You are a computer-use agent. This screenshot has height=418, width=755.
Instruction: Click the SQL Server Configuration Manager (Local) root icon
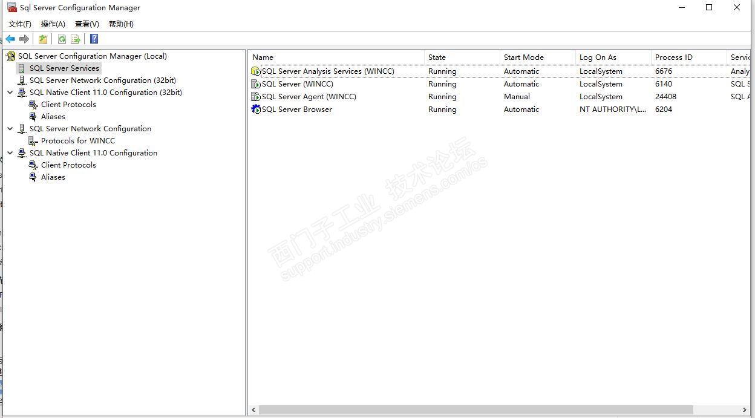(11, 56)
